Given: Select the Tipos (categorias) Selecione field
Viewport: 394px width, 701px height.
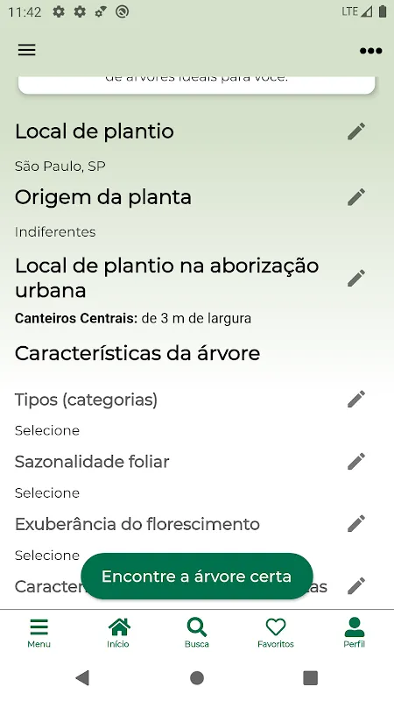Looking at the screenshot, I should [x=47, y=430].
